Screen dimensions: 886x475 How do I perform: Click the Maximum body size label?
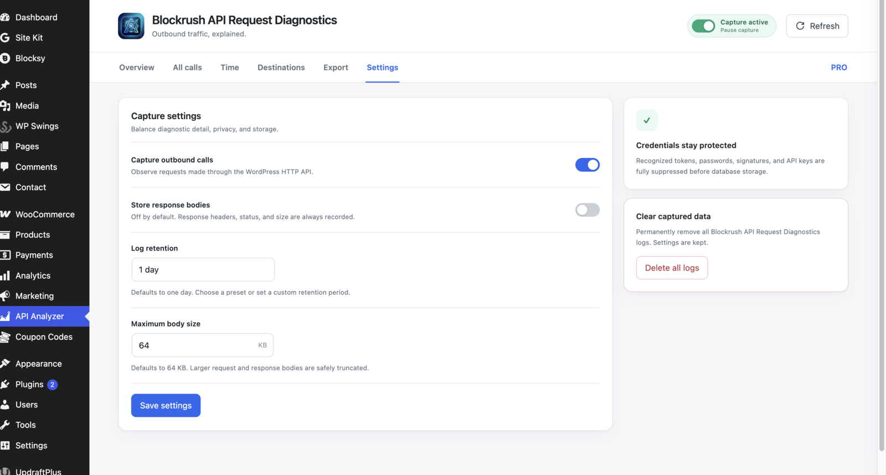tap(166, 324)
